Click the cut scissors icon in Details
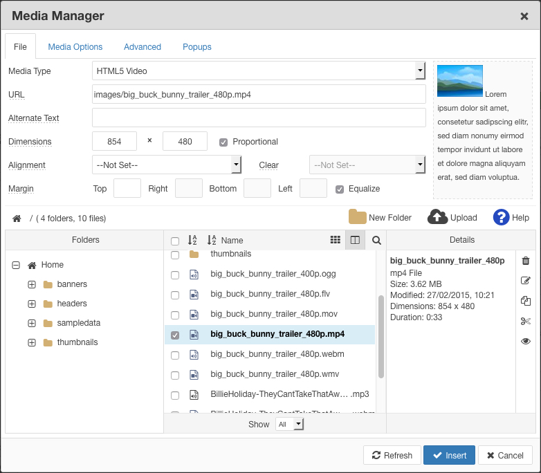Screen dimensions: 541x473 coord(526,321)
